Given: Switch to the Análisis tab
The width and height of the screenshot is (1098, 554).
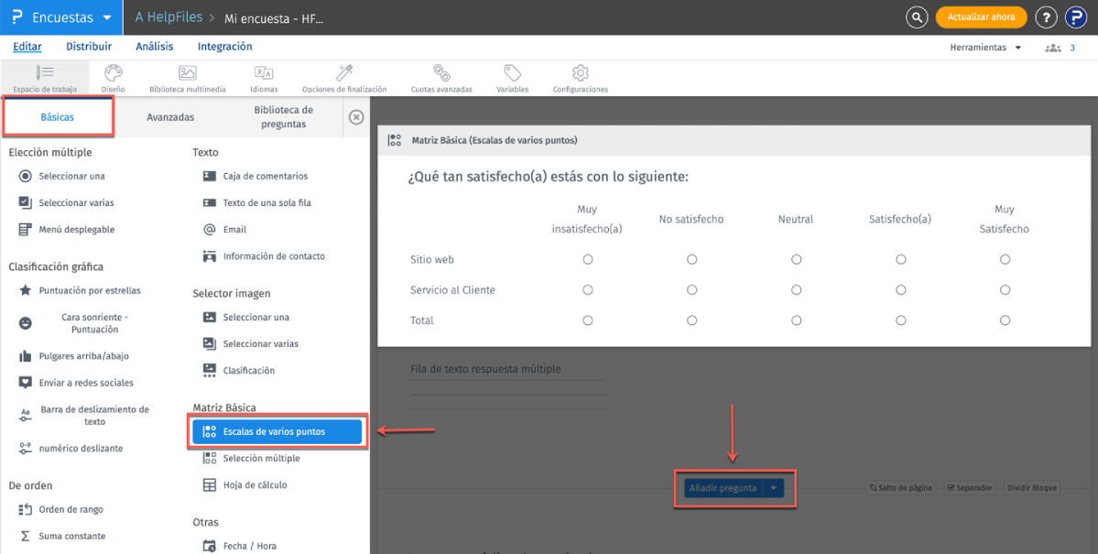Looking at the screenshot, I should (155, 47).
